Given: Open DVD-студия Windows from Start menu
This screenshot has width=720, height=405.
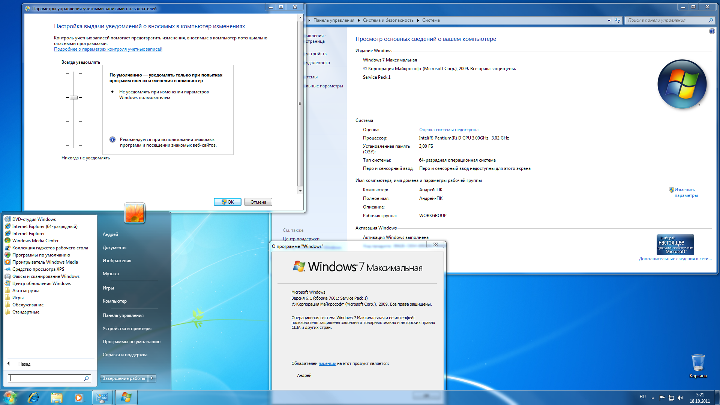Looking at the screenshot, I should (x=34, y=219).
